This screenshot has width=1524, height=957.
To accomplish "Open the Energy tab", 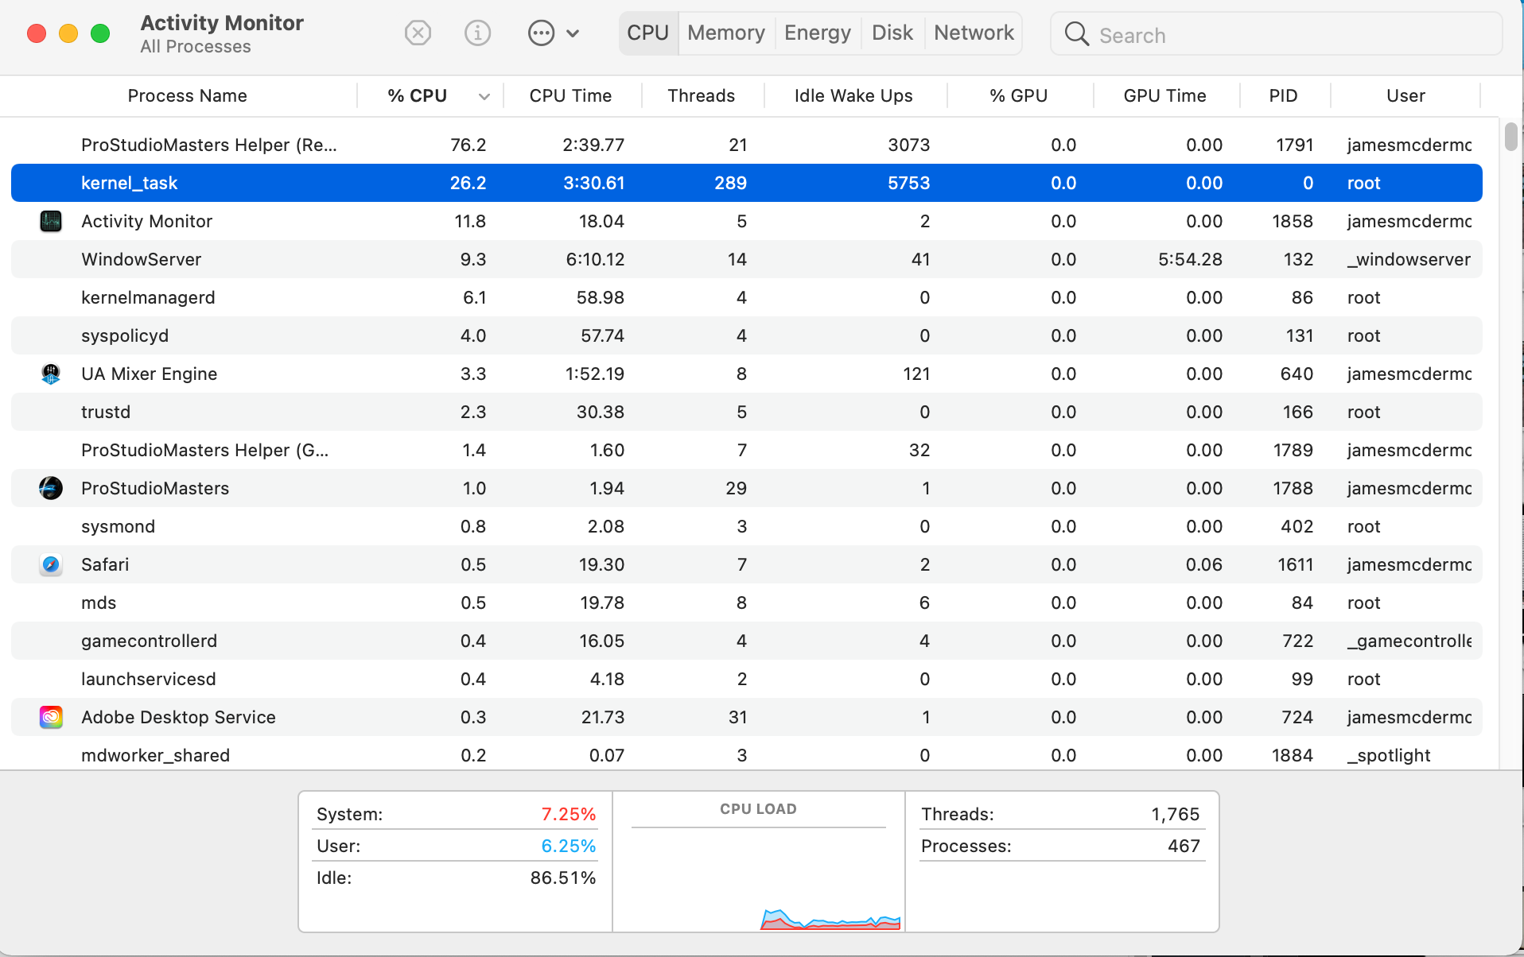I will pyautogui.click(x=817, y=33).
